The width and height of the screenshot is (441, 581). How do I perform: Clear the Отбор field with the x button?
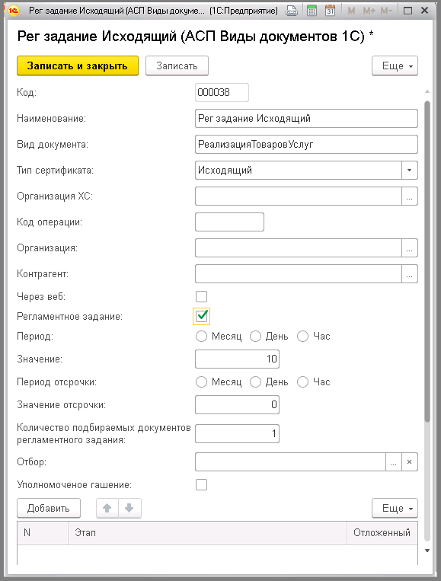[x=410, y=462]
